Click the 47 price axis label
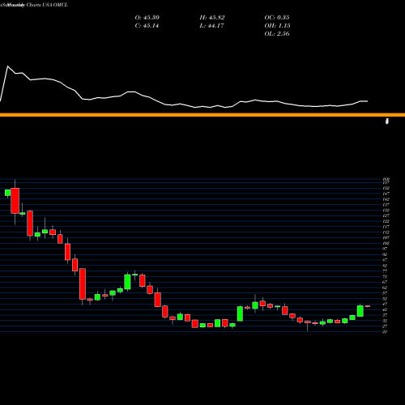 coord(385,304)
